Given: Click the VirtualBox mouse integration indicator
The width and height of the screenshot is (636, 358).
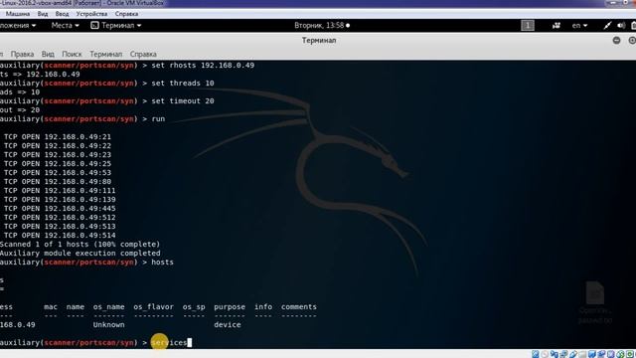Looking at the screenshot, I should click(620, 354).
